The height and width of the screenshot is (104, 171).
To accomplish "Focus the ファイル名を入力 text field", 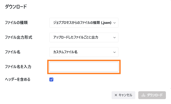I will click(x=84, y=67).
